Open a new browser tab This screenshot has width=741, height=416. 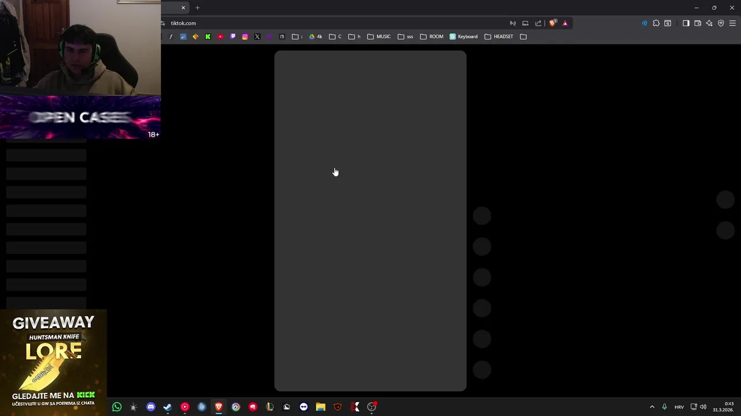(197, 8)
